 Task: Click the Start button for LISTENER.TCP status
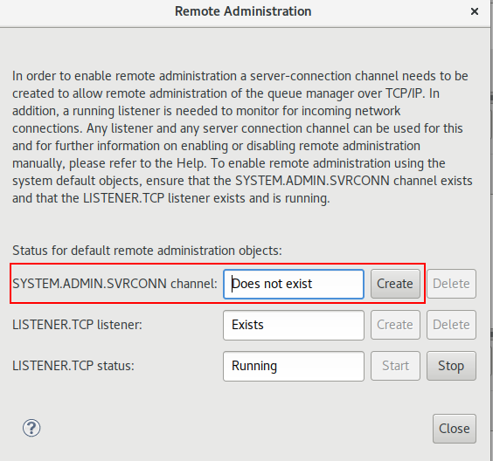pyautogui.click(x=395, y=366)
